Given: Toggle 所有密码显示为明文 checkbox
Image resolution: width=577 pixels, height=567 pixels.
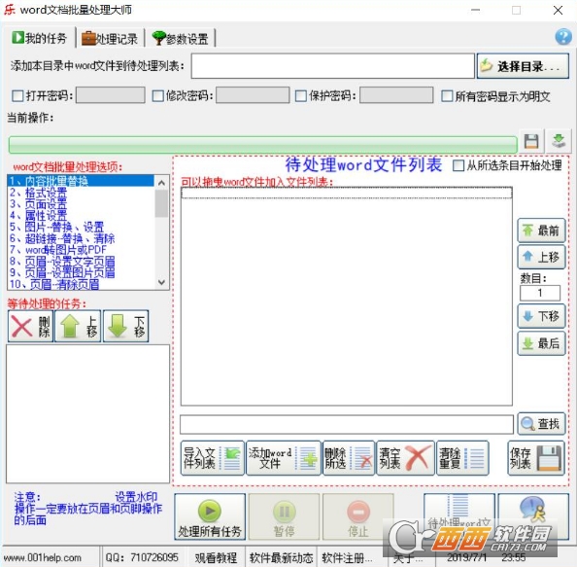Looking at the screenshot, I should pyautogui.click(x=447, y=96).
